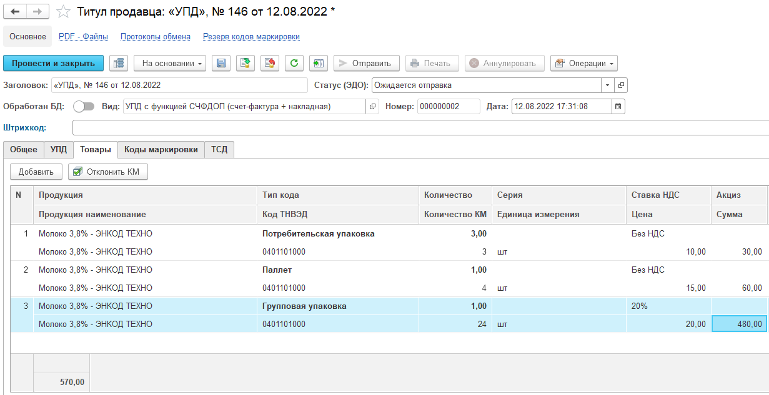
Task: Click the post document icon after save
Action: (246, 63)
